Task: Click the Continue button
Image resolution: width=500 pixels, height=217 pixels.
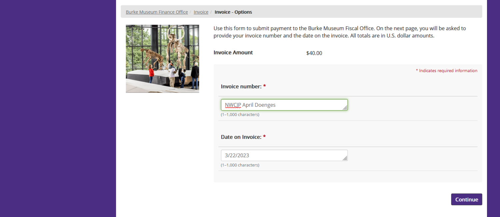Action: click(467, 199)
